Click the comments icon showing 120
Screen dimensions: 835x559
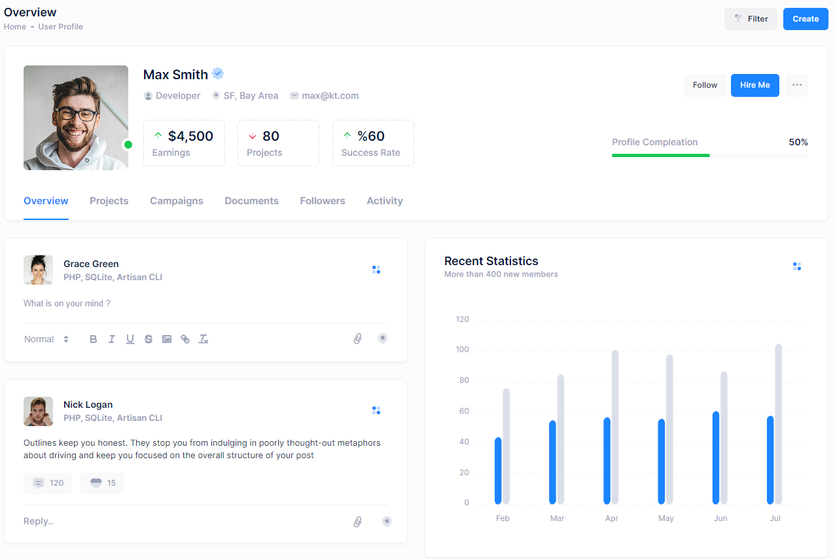pyautogui.click(x=39, y=483)
